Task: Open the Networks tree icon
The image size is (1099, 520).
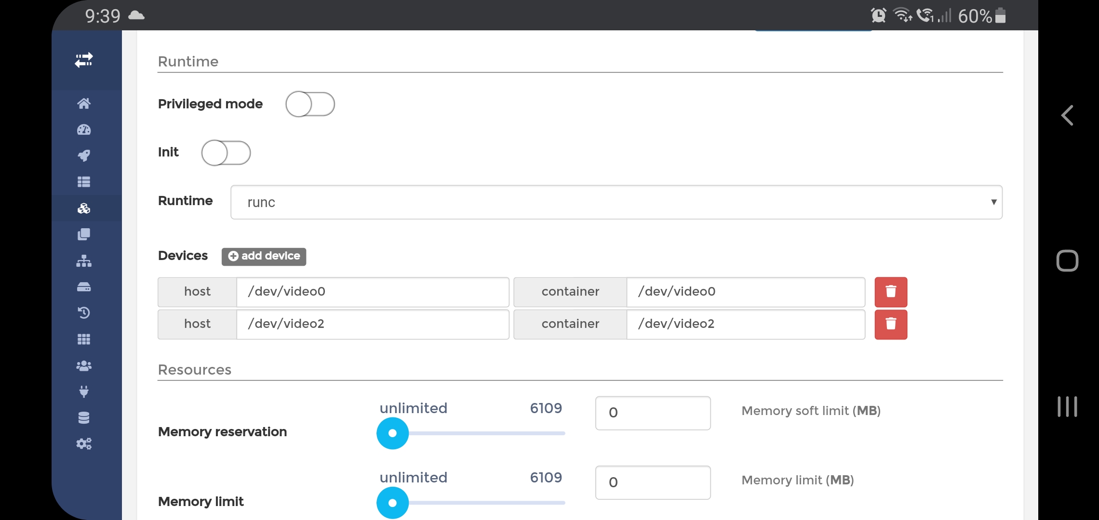Action: pos(84,261)
